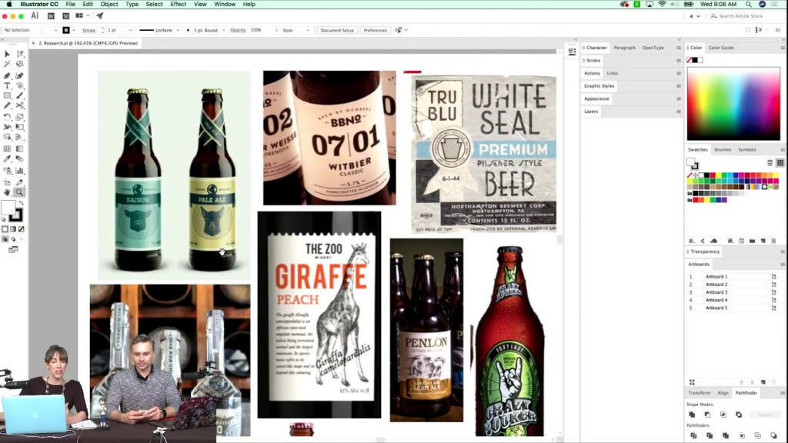The image size is (788, 443).
Task: Switch to the Color Guide tab
Action: tap(720, 48)
